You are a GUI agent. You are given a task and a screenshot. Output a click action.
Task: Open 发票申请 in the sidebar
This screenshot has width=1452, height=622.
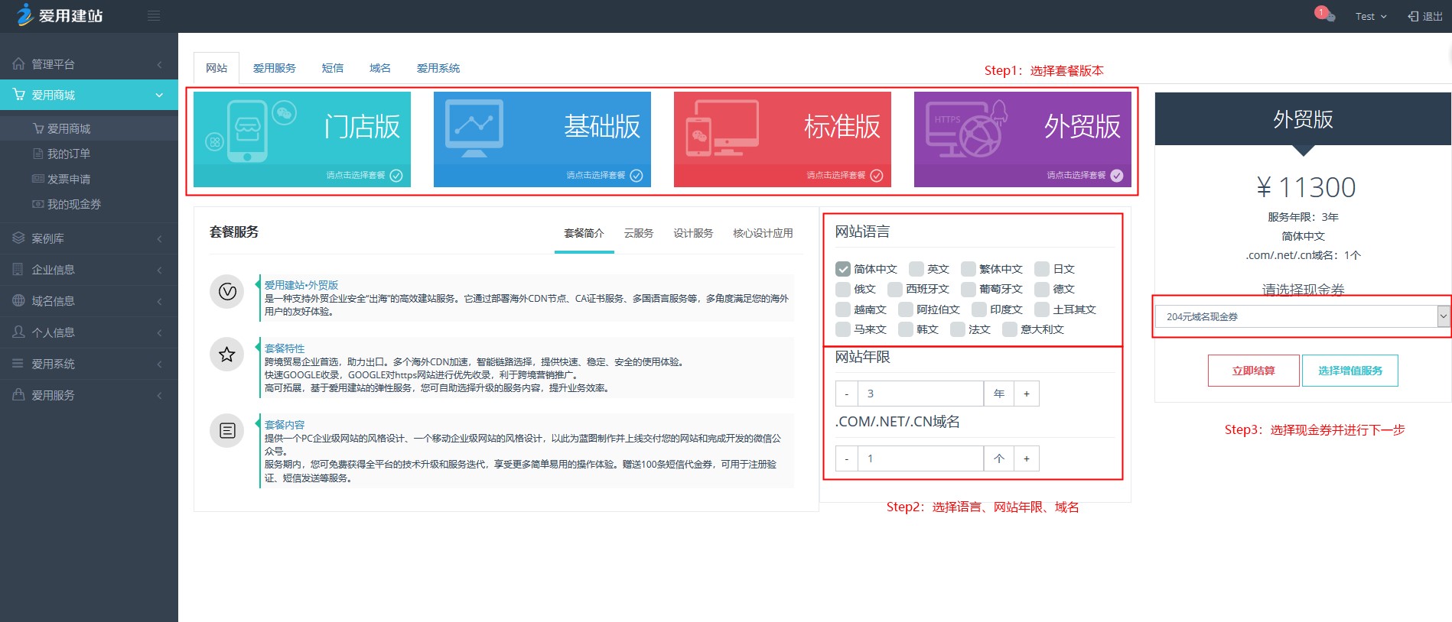click(69, 179)
